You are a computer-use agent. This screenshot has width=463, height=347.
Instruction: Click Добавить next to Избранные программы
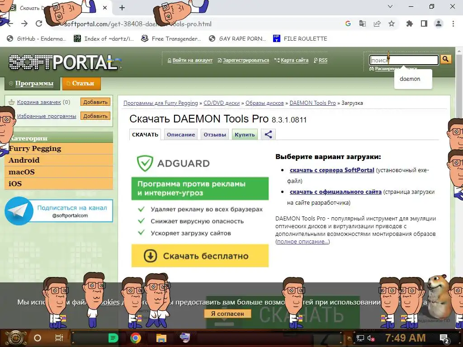pyautogui.click(x=95, y=116)
